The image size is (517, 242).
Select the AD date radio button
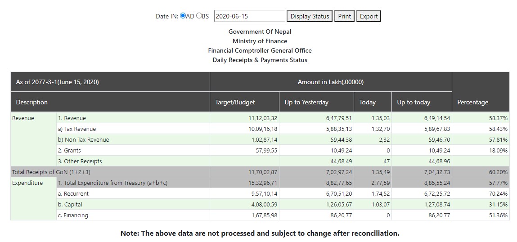click(183, 16)
